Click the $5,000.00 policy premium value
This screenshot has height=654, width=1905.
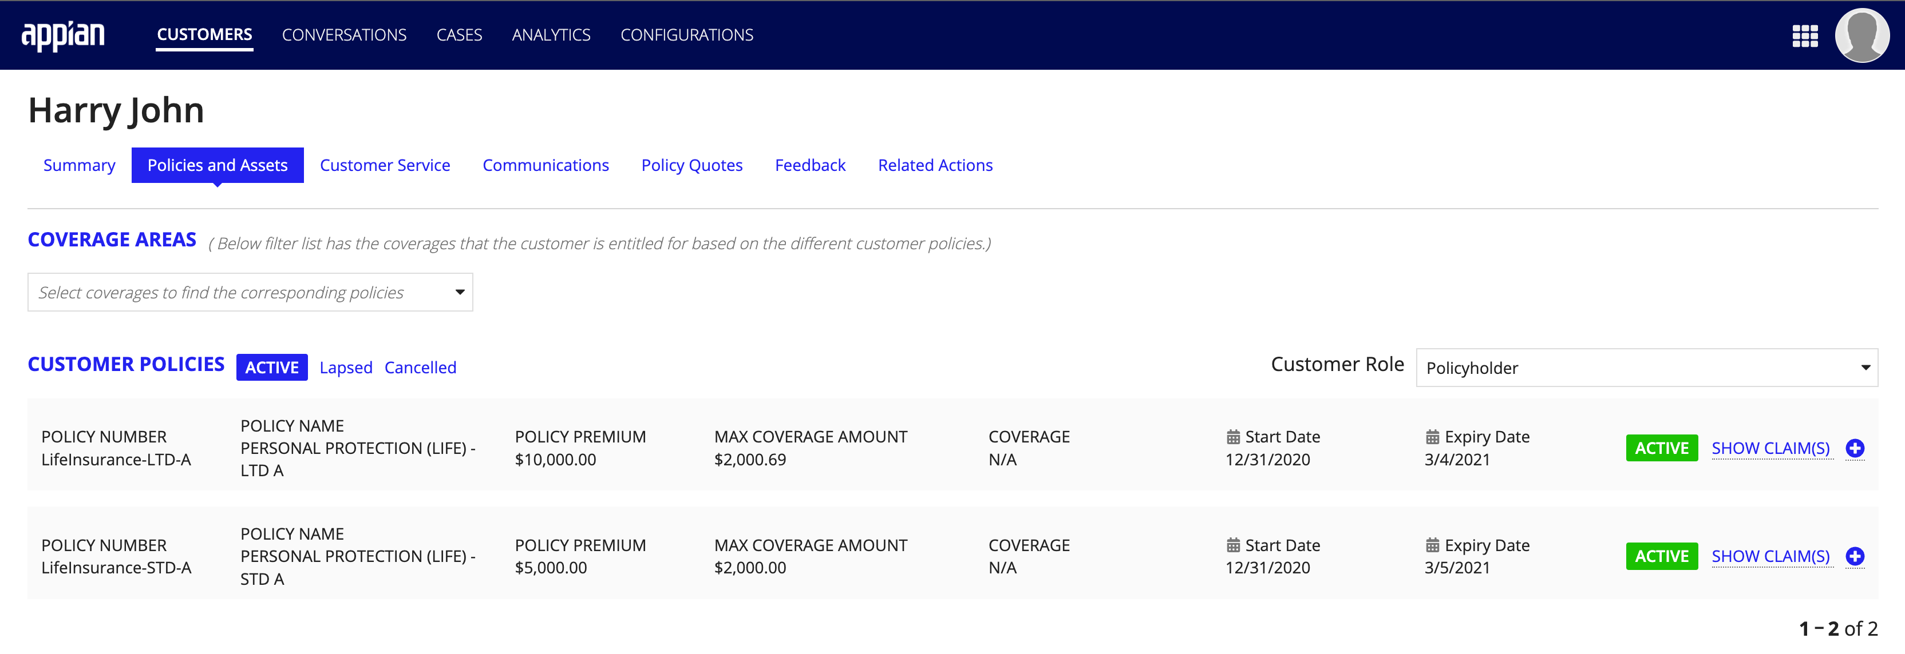tap(551, 568)
